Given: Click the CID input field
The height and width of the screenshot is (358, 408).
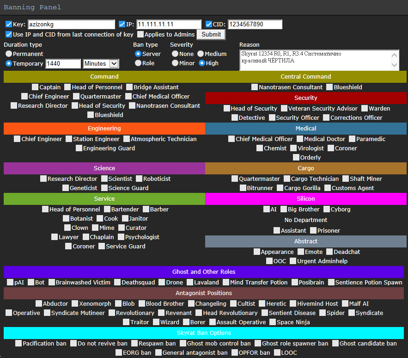Looking at the screenshot, I should point(255,24).
